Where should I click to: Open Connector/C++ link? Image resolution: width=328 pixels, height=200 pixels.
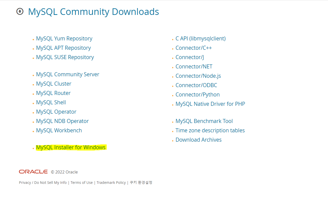[x=194, y=48]
